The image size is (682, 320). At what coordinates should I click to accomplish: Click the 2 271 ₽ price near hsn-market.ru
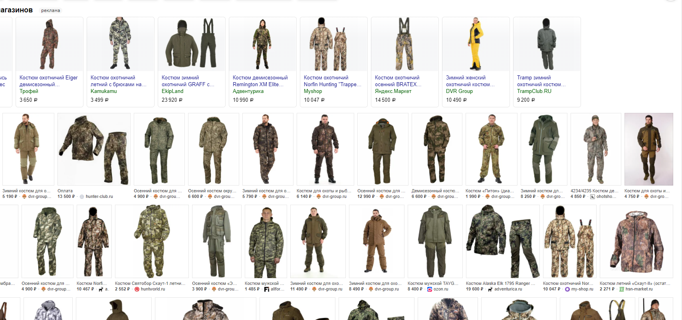click(607, 289)
